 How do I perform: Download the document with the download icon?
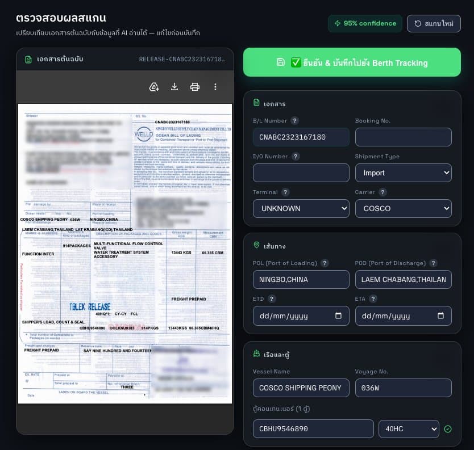tap(174, 87)
